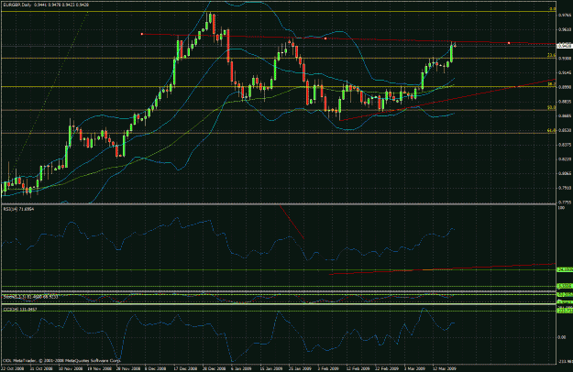Click the 12 Feb 2009 date label
This screenshot has width=573, height=372.
click(358, 368)
